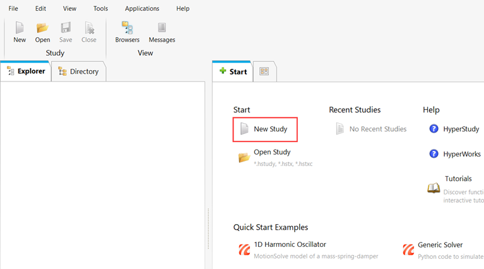Click No Recent Studies entry
This screenshot has height=269, width=484.
coord(371,129)
